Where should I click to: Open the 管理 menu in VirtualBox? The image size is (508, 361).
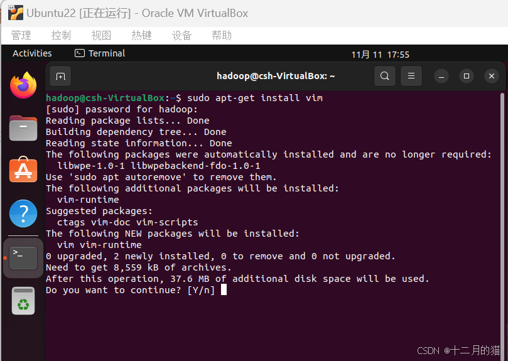21,35
